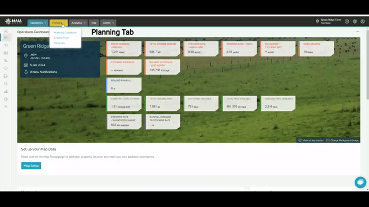Open the Total Grazing Area card
The width and height of the screenshot is (369, 207).
pyautogui.click(x=163, y=103)
